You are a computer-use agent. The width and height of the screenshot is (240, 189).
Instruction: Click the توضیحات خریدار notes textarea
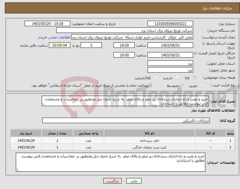click(x=110, y=162)
